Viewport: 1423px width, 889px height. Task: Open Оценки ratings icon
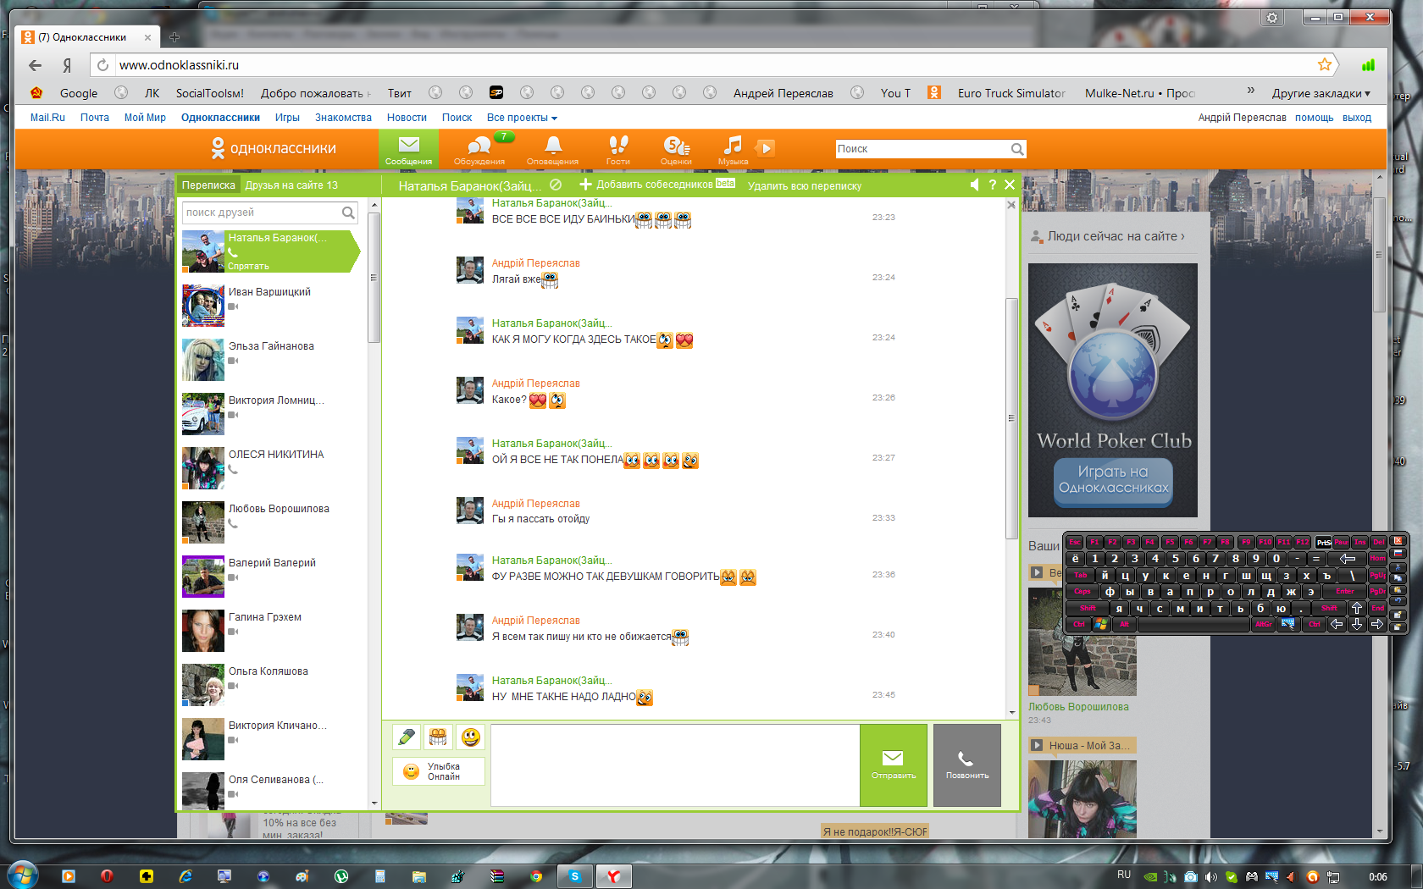pos(676,149)
